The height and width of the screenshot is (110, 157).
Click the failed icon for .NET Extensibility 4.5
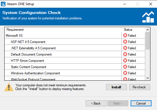125,48
